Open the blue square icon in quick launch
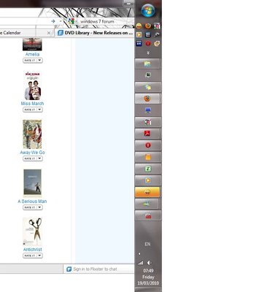 point(139,44)
